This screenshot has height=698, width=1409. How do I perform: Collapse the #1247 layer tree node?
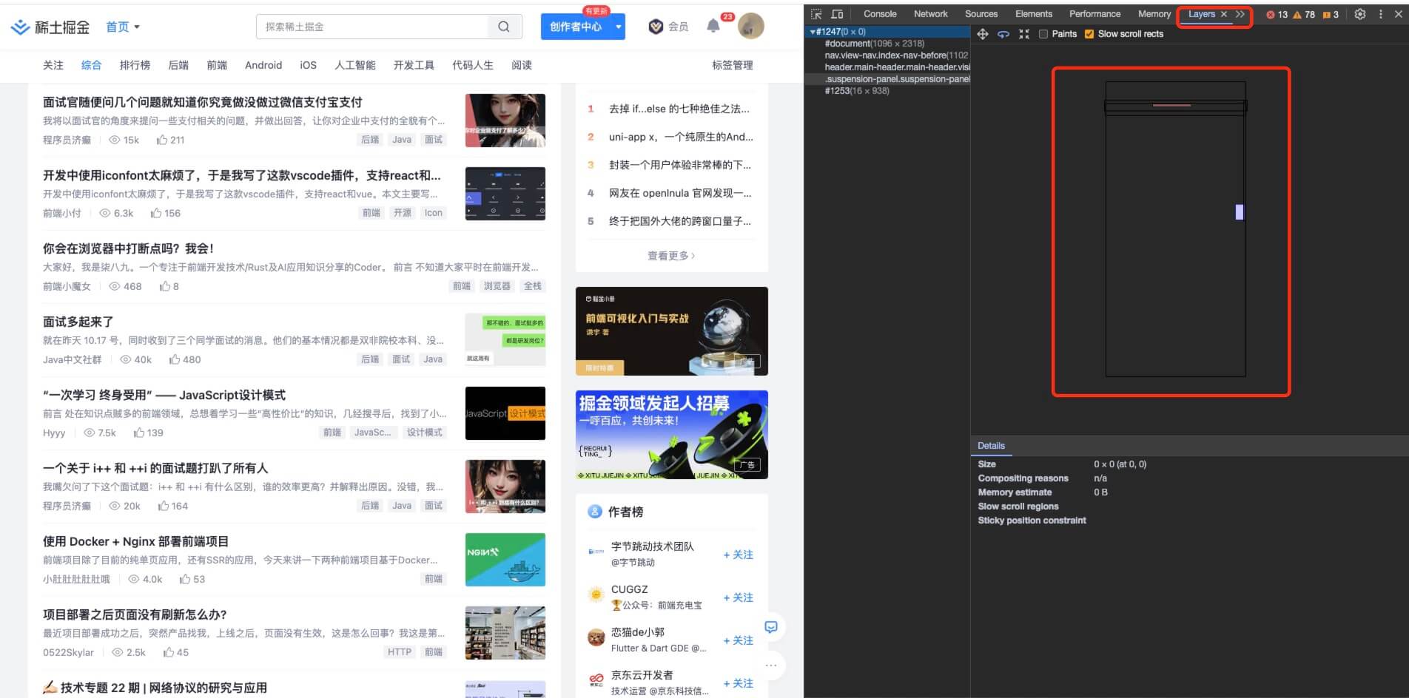click(x=813, y=32)
